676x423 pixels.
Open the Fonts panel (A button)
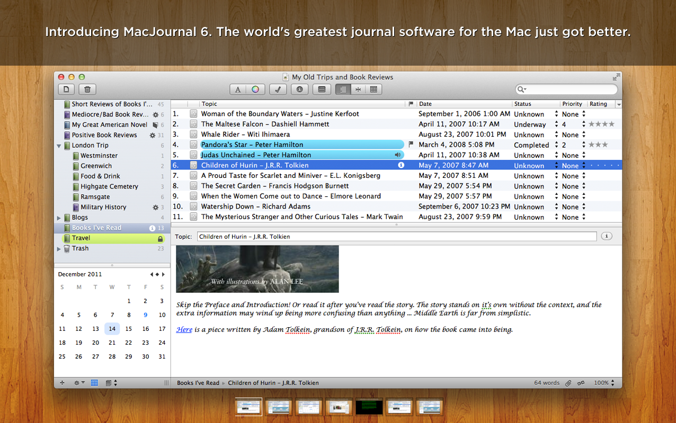pos(238,89)
